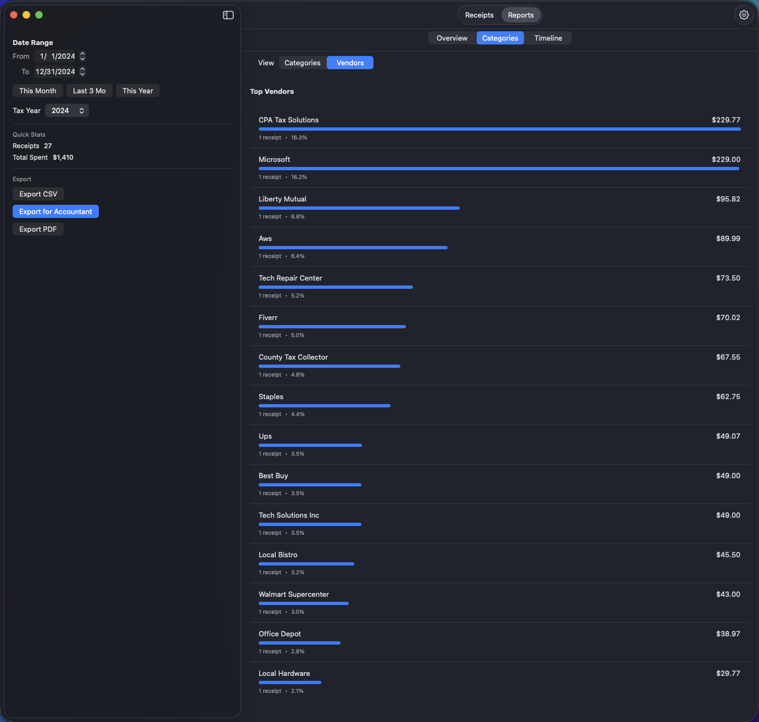The height and width of the screenshot is (722, 759).
Task: Click the This Year filter button
Action: pos(137,91)
